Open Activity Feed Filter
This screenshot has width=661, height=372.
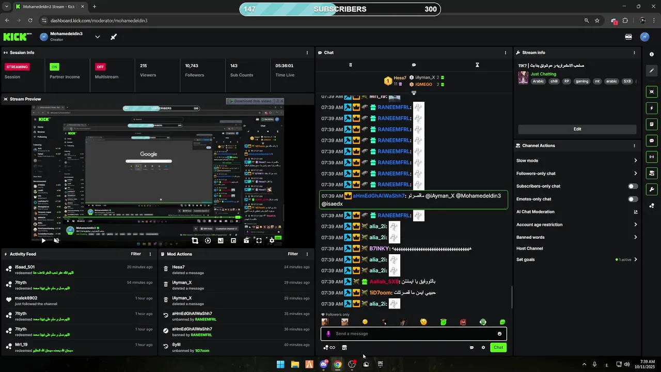[136, 254]
